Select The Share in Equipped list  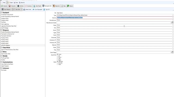(4, 22)
